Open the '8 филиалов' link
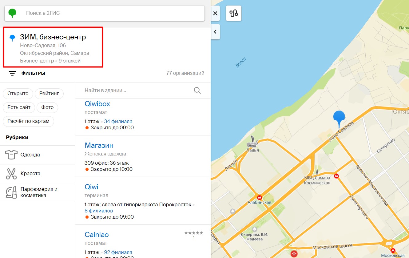The image size is (409, 258). tap(99, 211)
